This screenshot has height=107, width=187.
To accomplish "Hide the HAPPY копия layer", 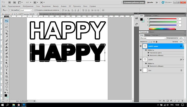I will (141, 46).
